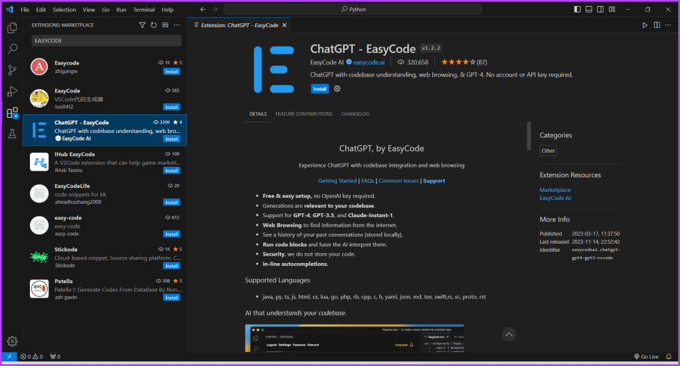Close the ChatGPT - EasyCode extension tab
Image resolution: width=680 pixels, height=366 pixels.
284,25
